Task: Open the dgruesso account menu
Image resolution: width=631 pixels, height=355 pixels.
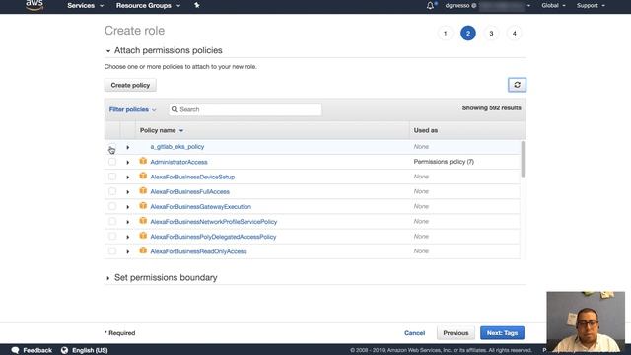Action: tap(487, 5)
